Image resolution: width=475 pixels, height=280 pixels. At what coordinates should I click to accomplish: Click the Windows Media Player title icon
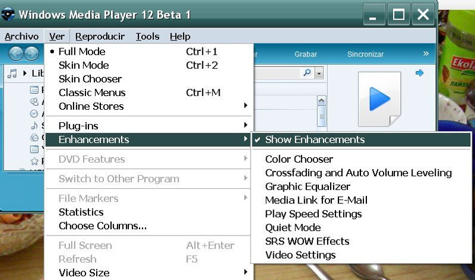(x=8, y=14)
